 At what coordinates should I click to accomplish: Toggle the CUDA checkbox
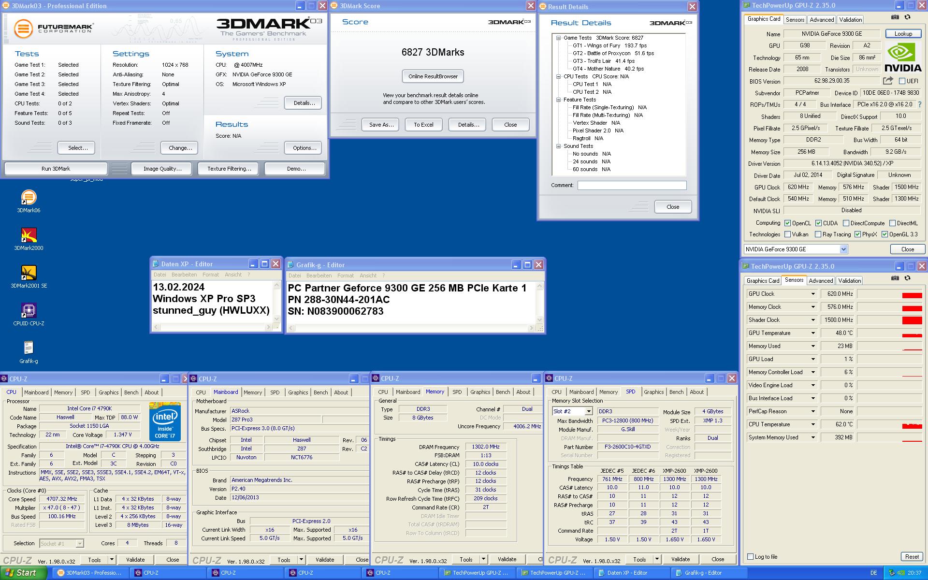click(x=818, y=223)
